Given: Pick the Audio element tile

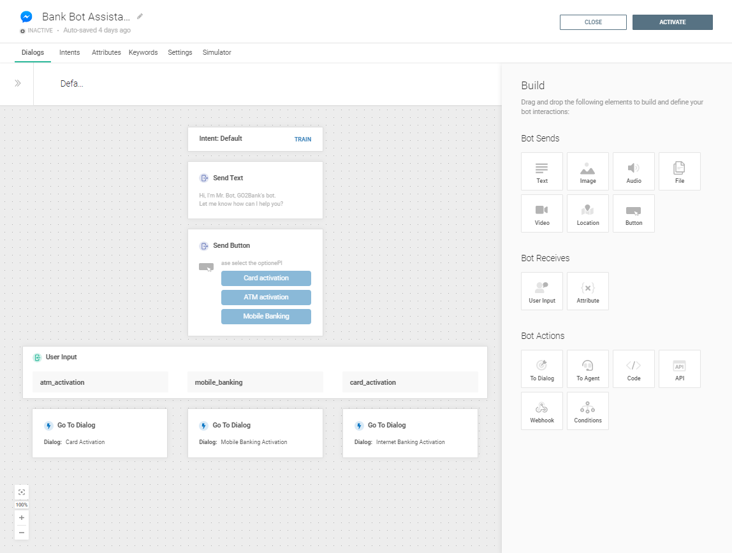Looking at the screenshot, I should click(x=634, y=171).
